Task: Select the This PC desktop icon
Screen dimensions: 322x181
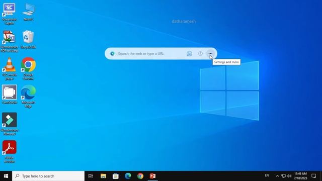Action: tap(28, 12)
